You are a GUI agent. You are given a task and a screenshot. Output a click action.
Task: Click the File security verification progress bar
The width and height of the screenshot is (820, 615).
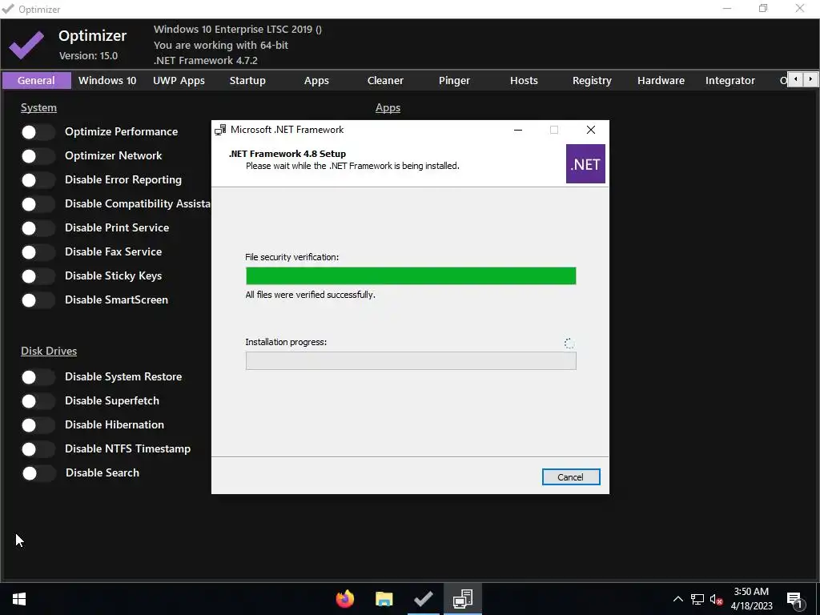click(411, 276)
